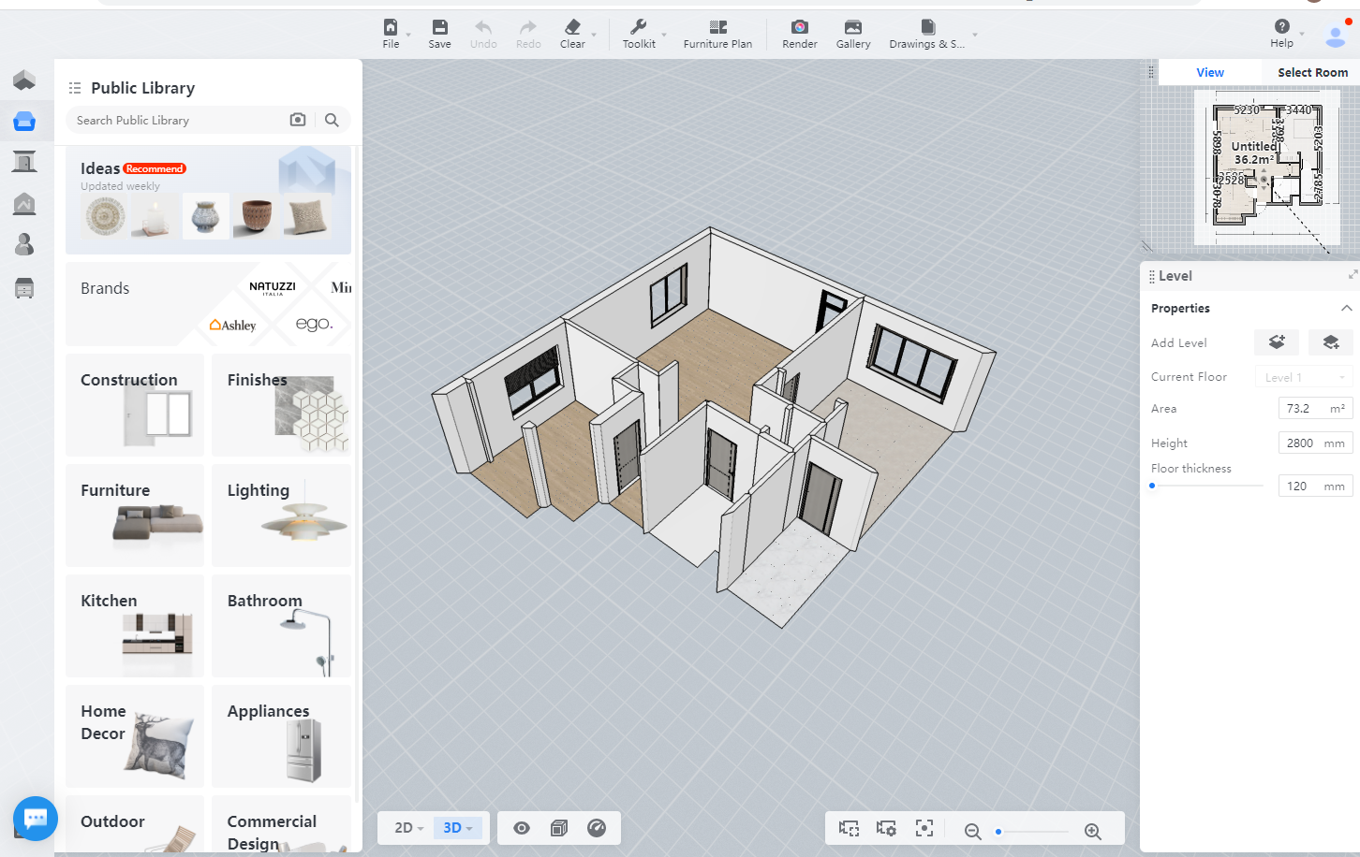Switch to 2D view mode
This screenshot has width=1360, height=857.
(408, 828)
